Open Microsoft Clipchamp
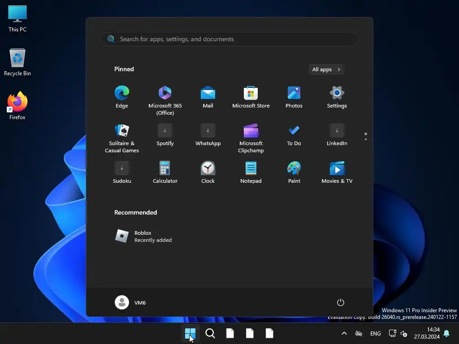459x344 pixels. pos(251,138)
